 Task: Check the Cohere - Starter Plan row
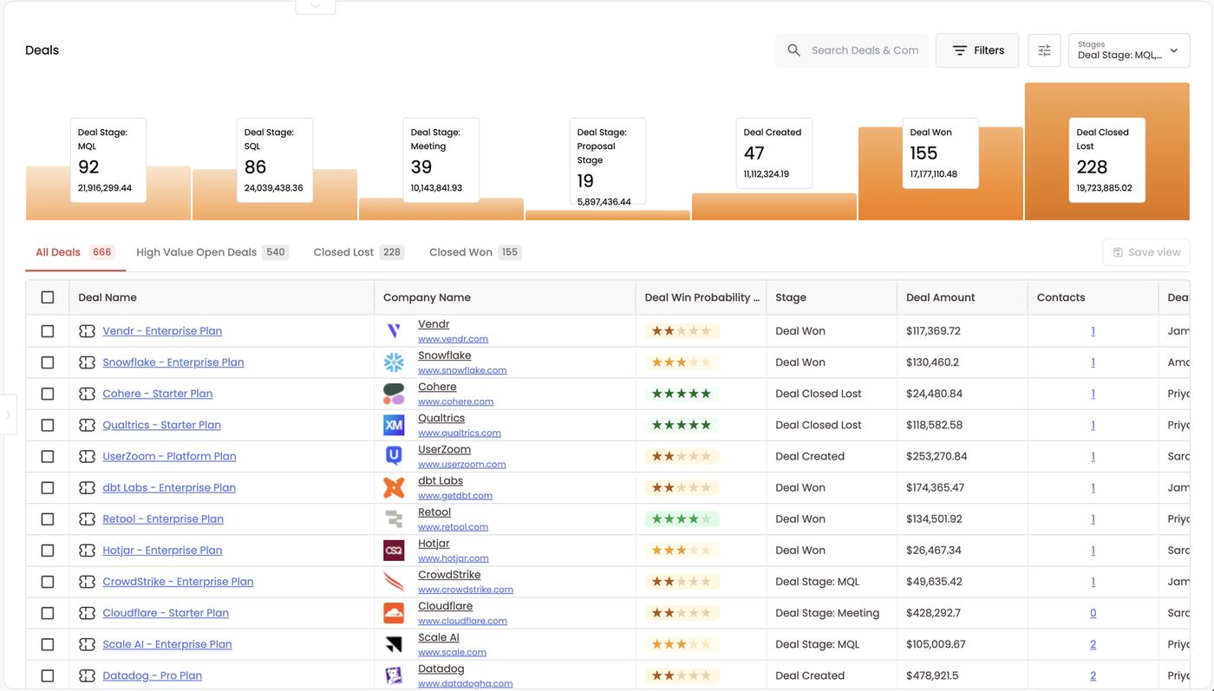(x=48, y=394)
